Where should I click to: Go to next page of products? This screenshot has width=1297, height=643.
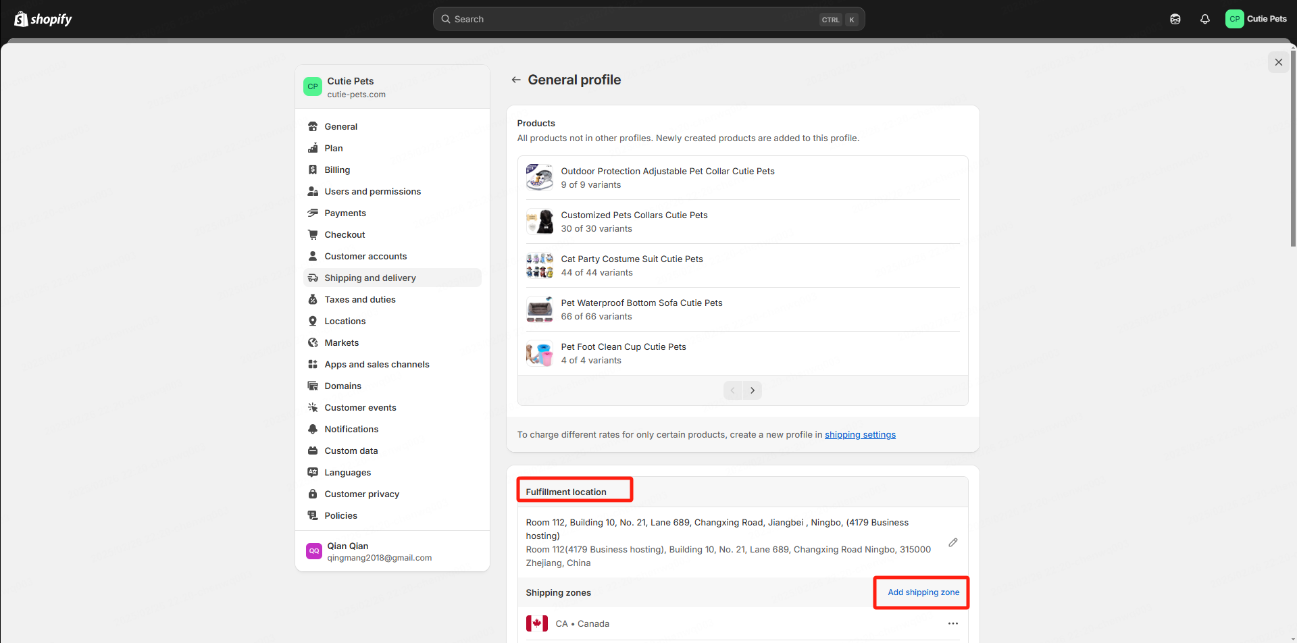point(753,390)
